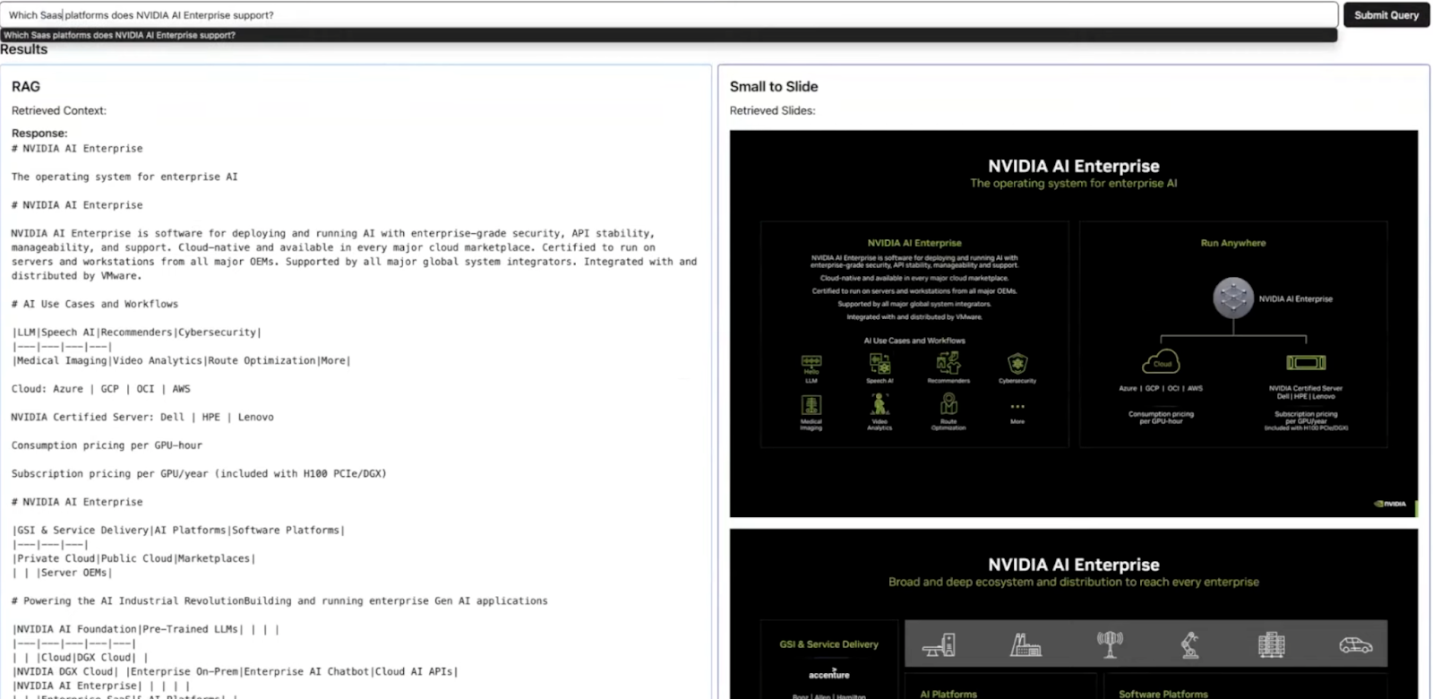Screen dimensions: 1433x699
Task: Click '# Powering the AI Industrial Revolution' line
Action: [279, 601]
